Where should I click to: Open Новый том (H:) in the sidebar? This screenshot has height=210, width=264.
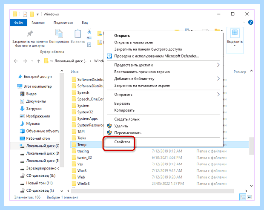(x=40, y=183)
